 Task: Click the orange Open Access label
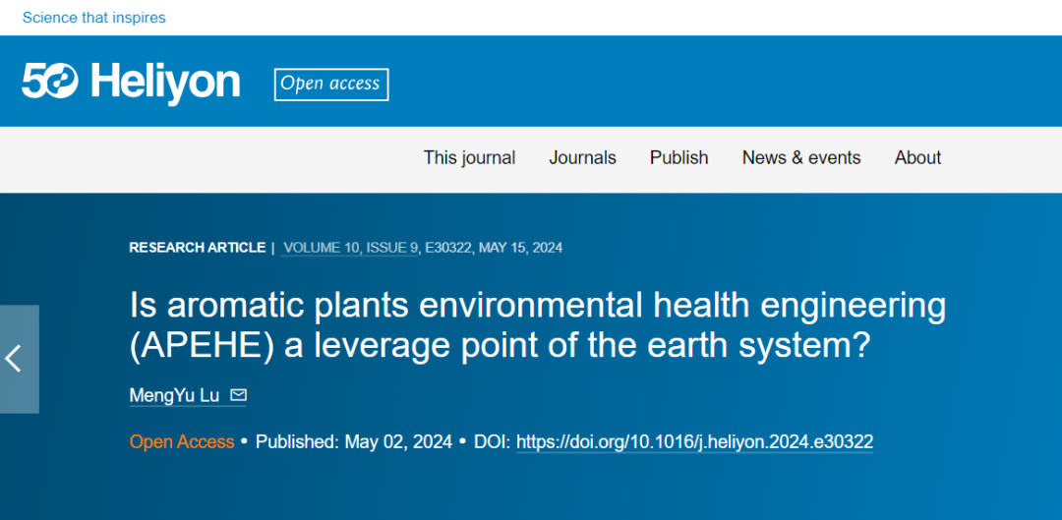(x=182, y=442)
